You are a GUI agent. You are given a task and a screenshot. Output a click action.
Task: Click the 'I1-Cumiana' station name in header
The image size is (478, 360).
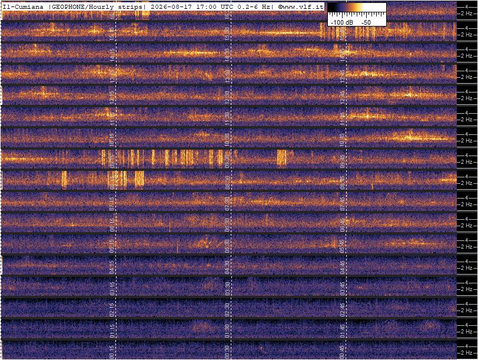point(23,6)
